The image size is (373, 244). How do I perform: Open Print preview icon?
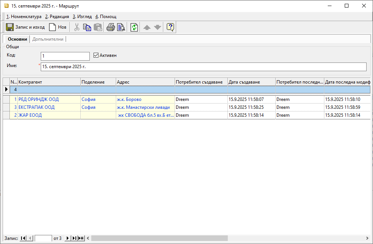point(121,27)
